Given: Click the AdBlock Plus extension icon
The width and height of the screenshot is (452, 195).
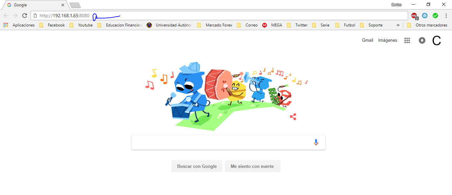Looking at the screenshot, I should tap(414, 16).
